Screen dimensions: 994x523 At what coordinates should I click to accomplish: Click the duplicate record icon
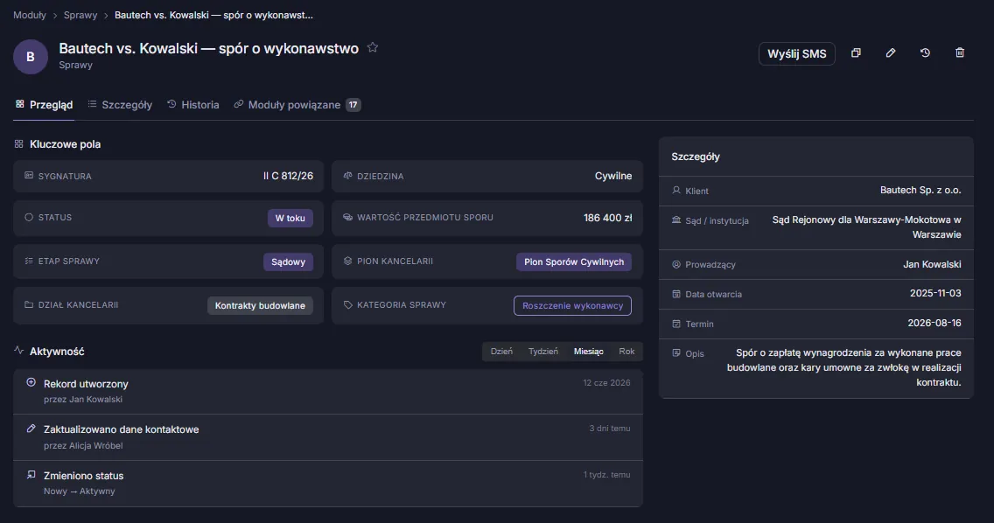point(856,53)
